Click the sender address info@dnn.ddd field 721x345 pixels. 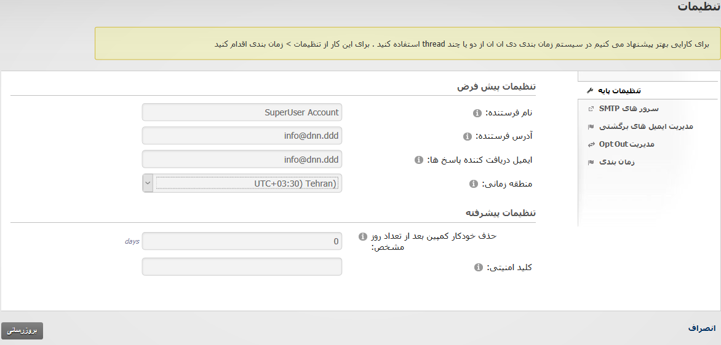pos(242,136)
